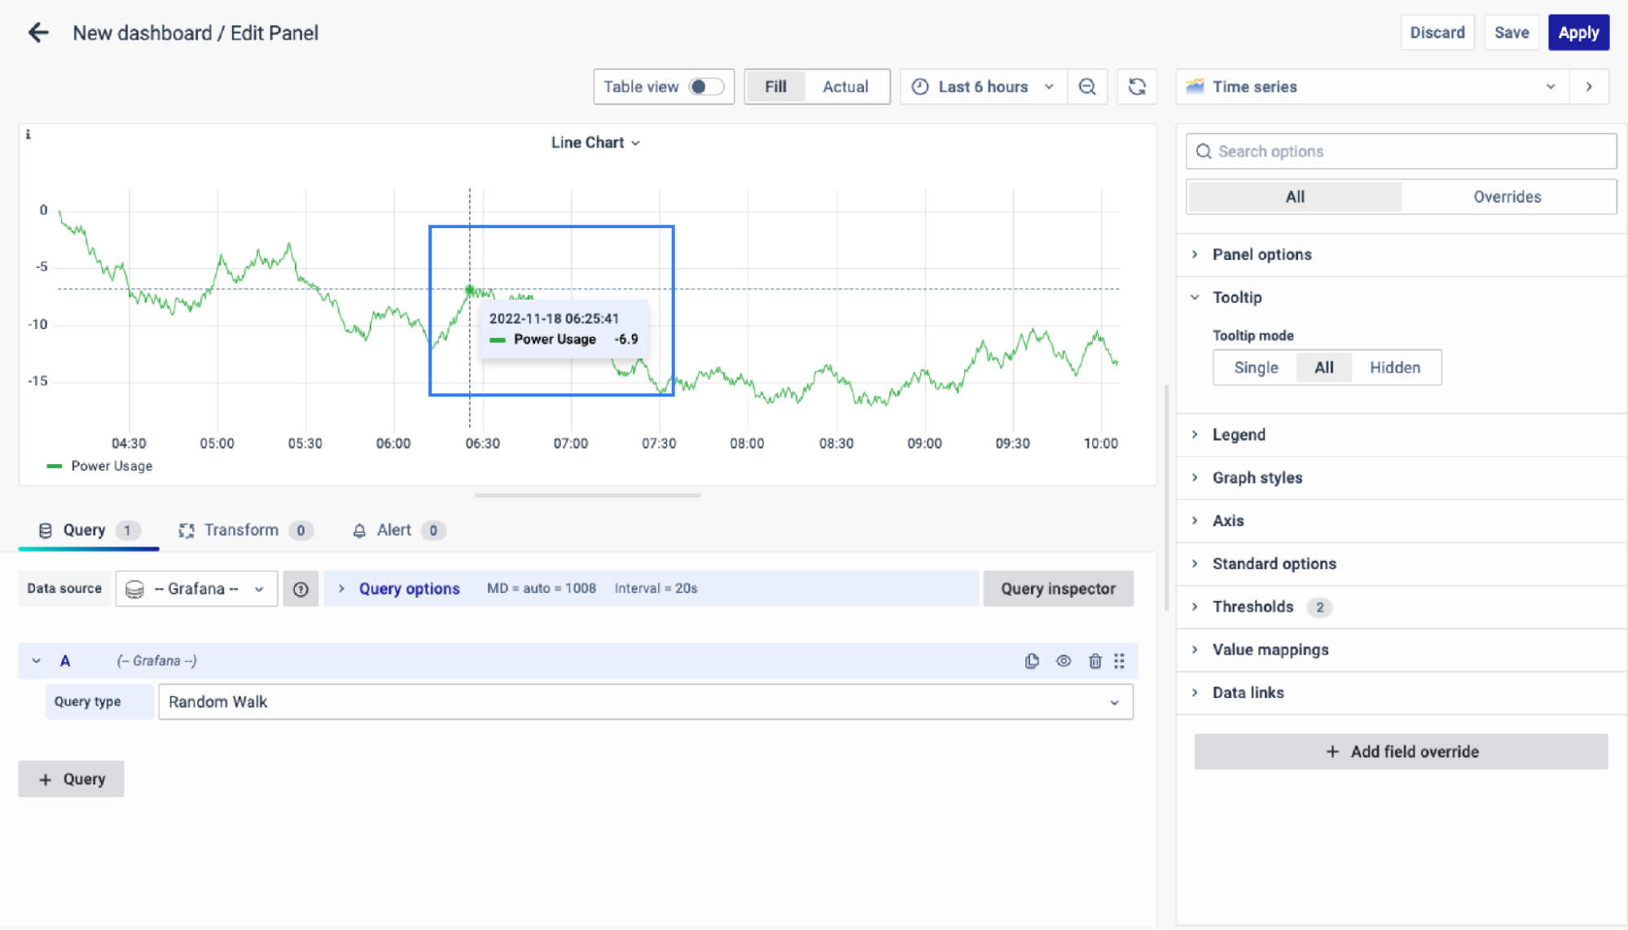Click the Apply button
Screen dimensions: 1628x930
[1578, 33]
